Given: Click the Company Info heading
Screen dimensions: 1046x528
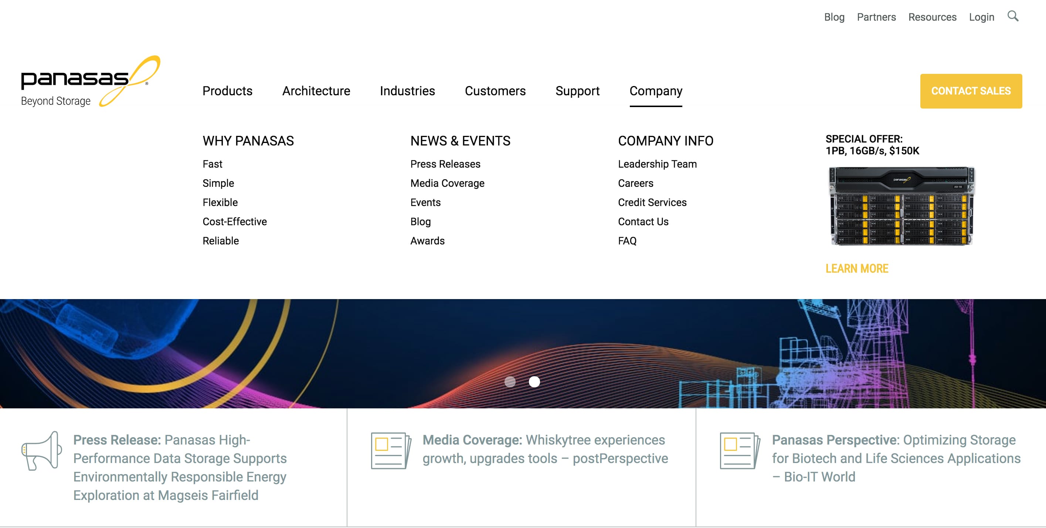Looking at the screenshot, I should [666, 141].
